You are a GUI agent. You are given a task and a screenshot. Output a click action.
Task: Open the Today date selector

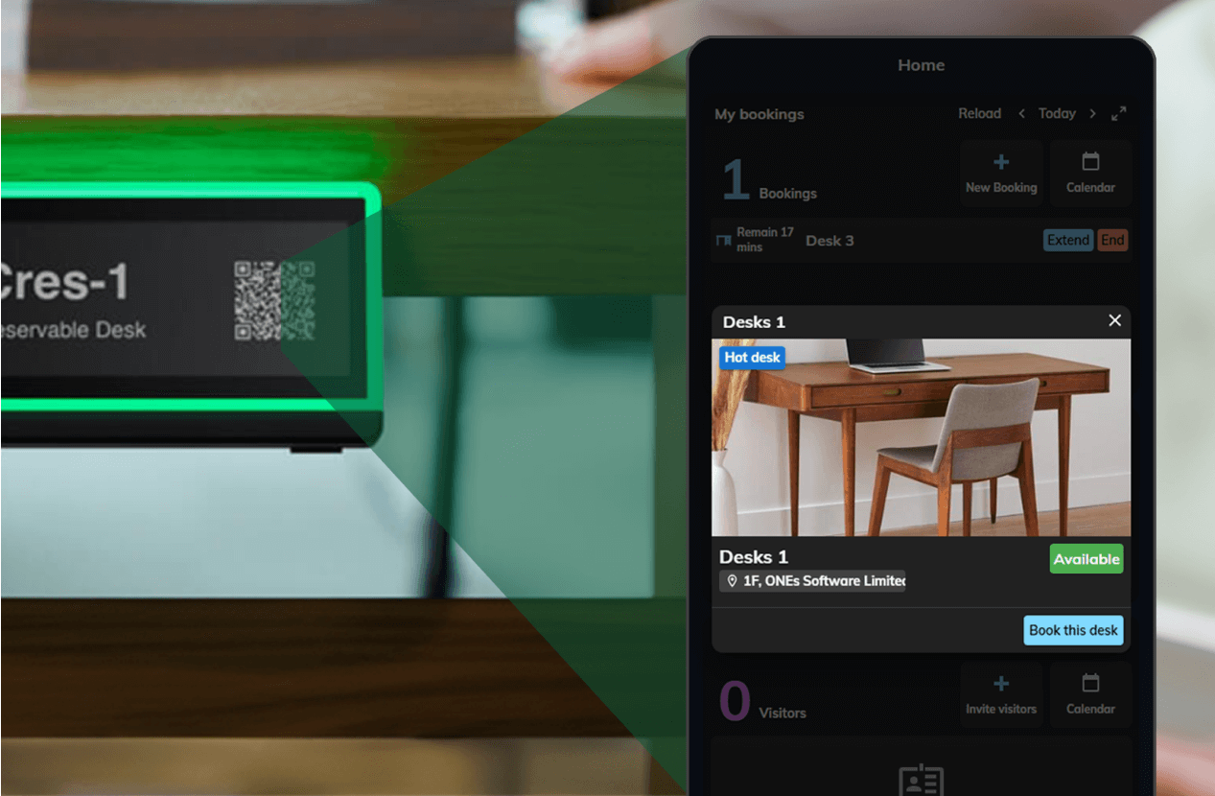(x=1057, y=113)
